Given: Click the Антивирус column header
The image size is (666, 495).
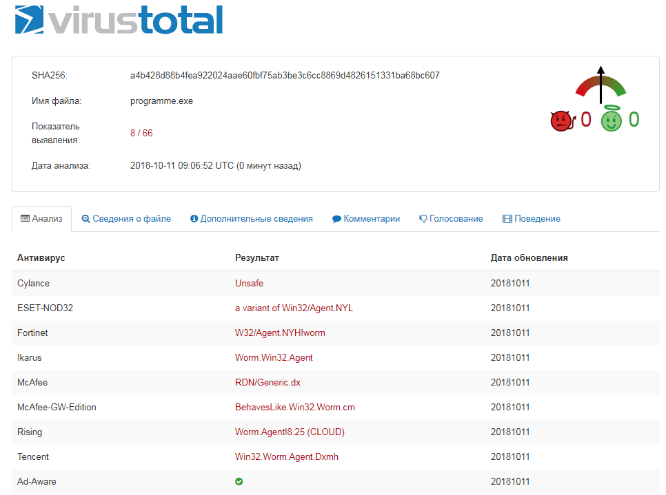Looking at the screenshot, I should 41,258.
